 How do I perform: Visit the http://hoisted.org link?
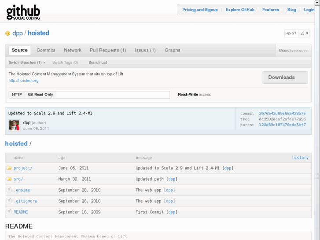click(23, 81)
